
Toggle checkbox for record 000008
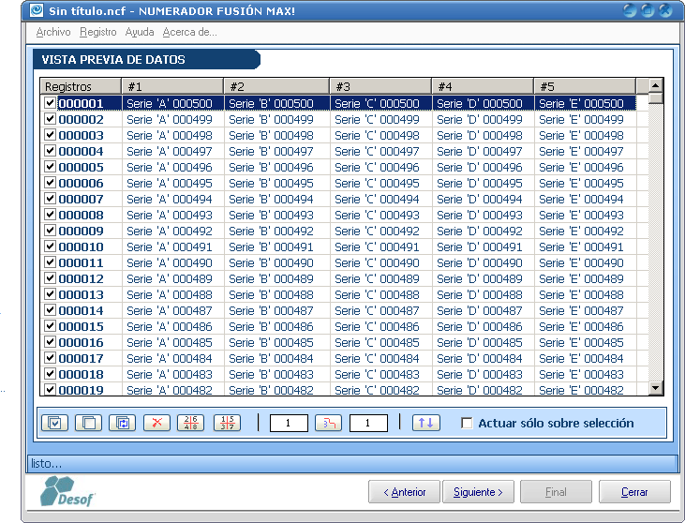[50, 215]
